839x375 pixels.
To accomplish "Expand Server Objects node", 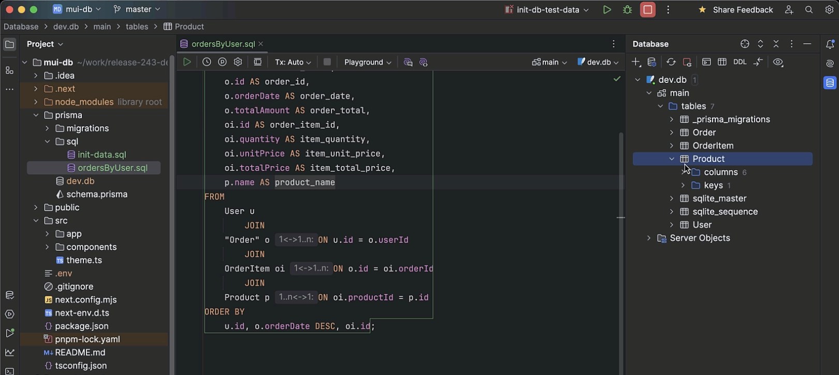I will click(x=649, y=238).
